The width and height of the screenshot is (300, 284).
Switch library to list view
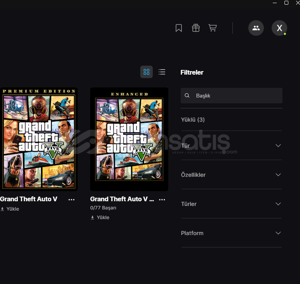162,72
